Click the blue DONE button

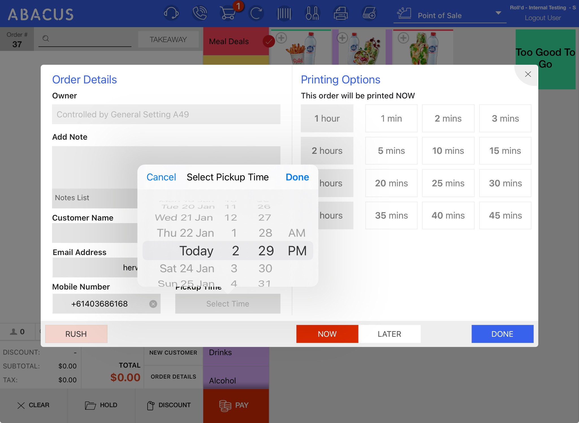click(502, 334)
